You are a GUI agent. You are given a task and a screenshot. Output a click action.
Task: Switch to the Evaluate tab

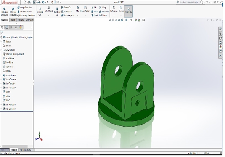pos(21,20)
